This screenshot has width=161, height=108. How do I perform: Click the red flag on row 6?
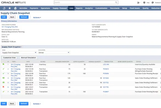pyautogui.click(x=3, y=87)
